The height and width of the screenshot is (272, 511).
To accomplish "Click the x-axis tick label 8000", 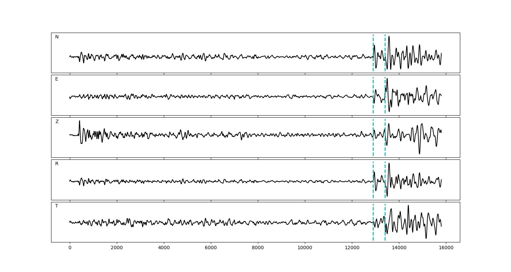I will click(258, 248).
